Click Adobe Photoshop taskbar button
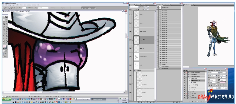This screenshot has height=104, width=236. coord(99,99)
